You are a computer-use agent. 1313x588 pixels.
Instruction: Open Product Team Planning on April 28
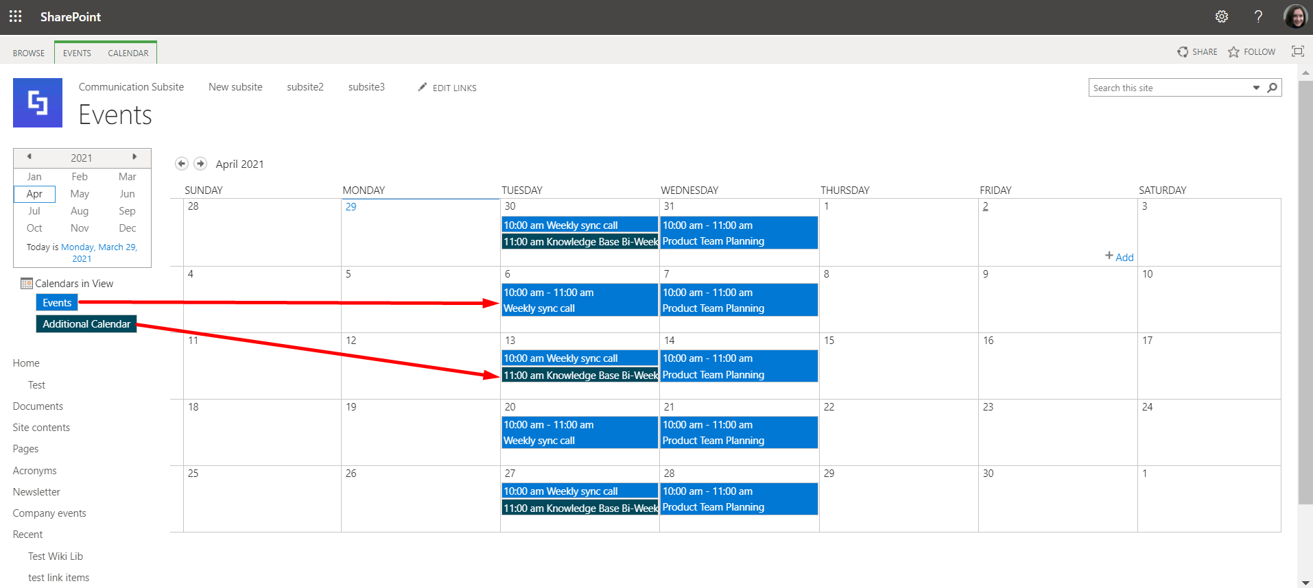(739, 499)
